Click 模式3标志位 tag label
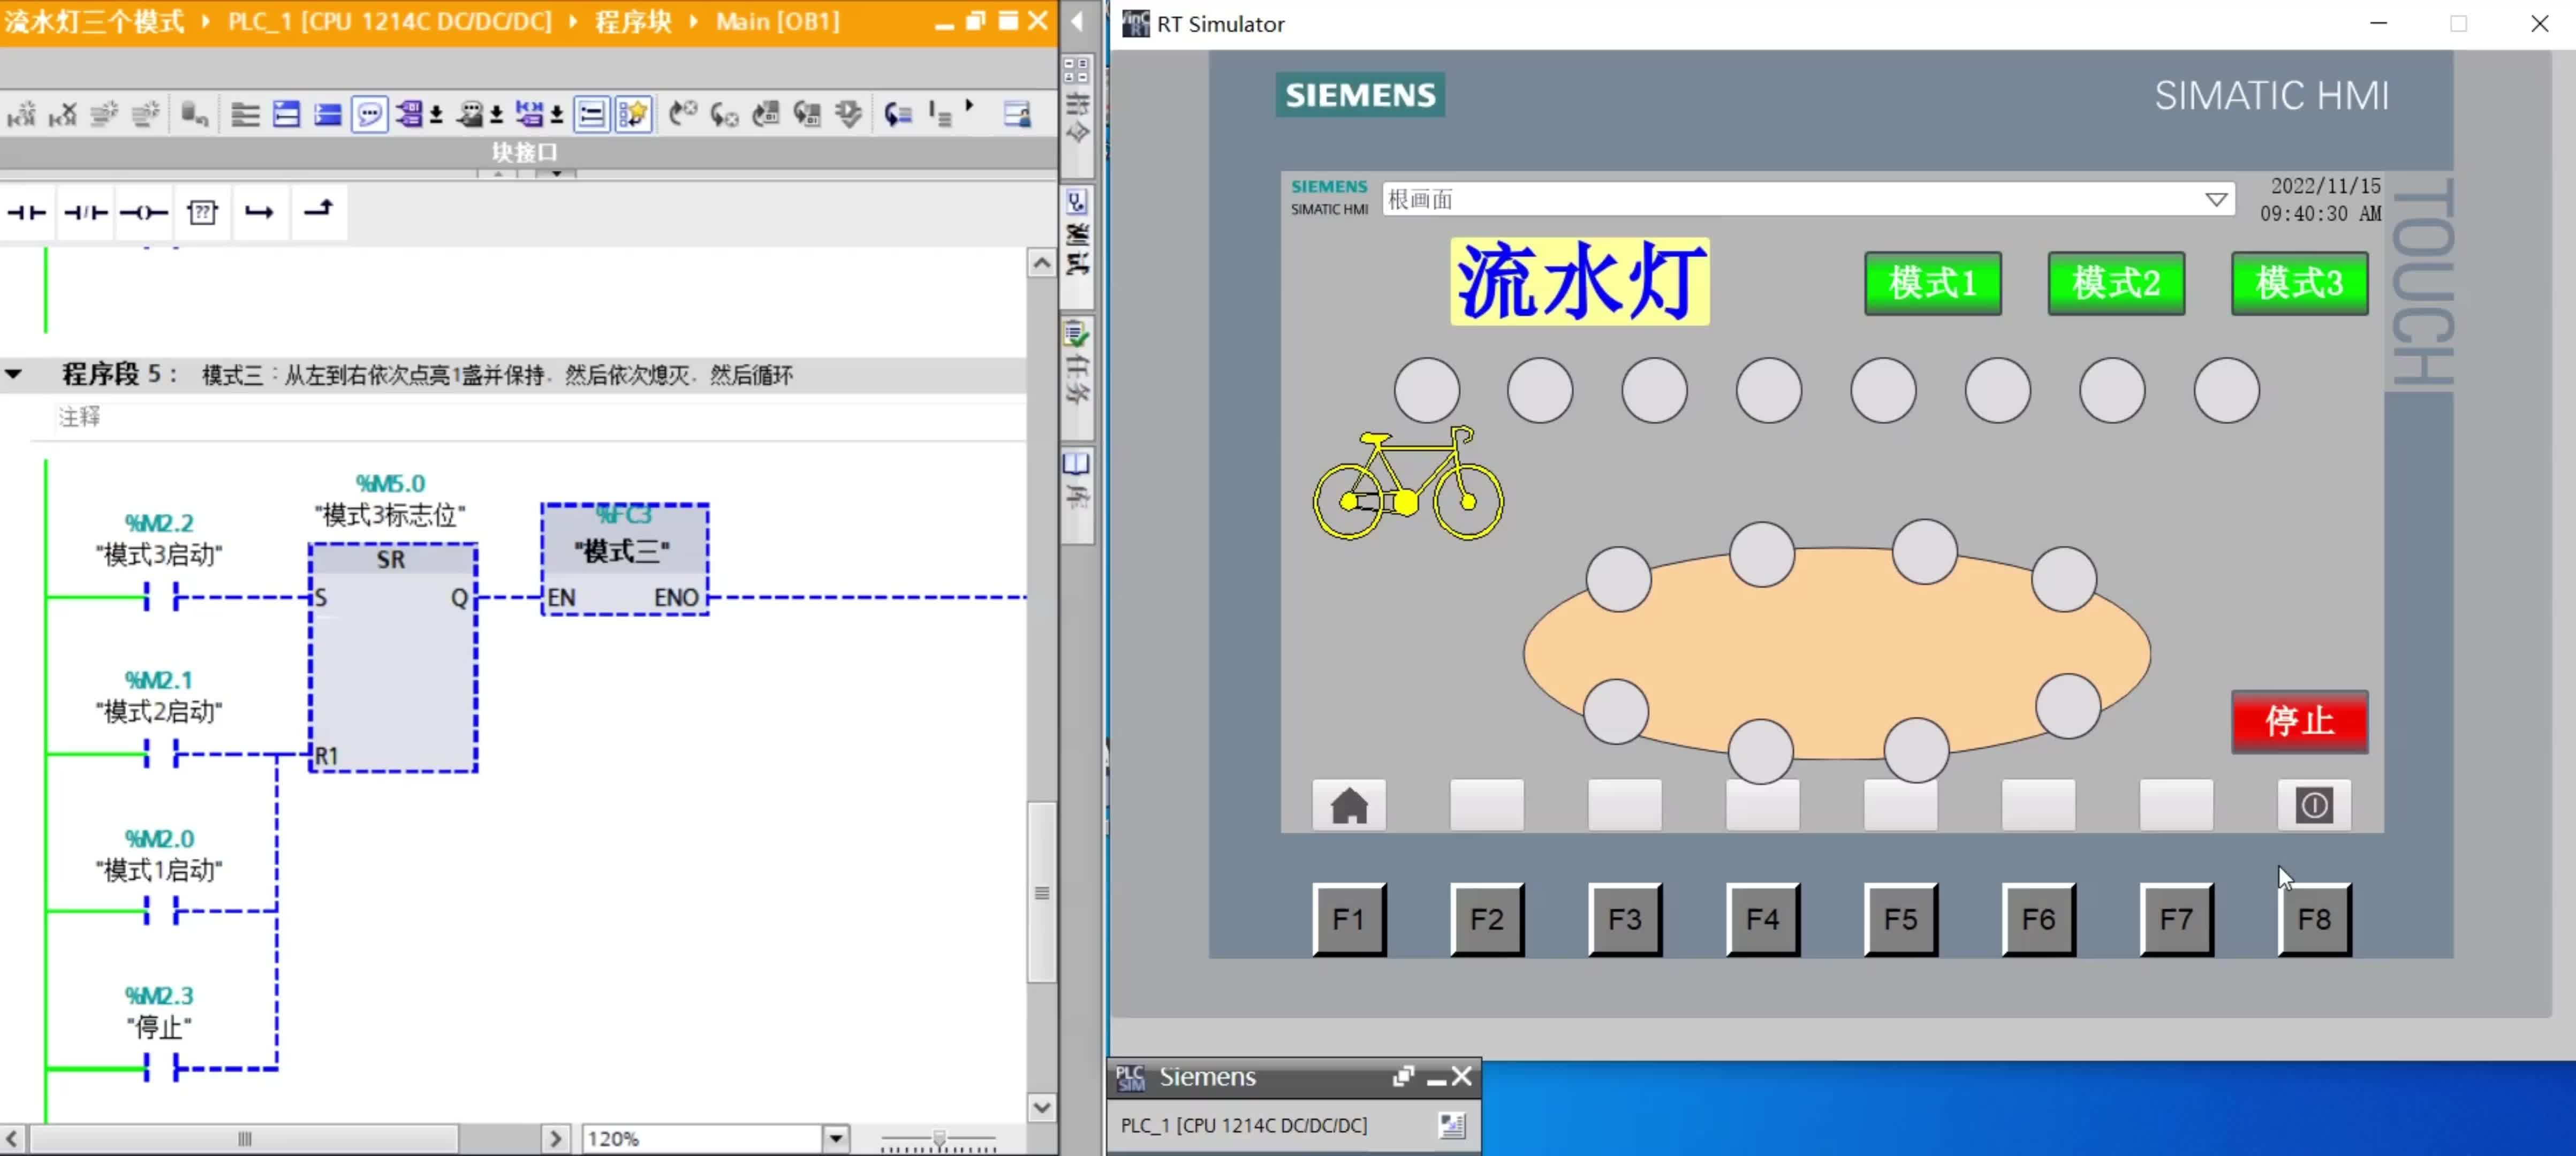Image resolution: width=2576 pixels, height=1156 pixels. [x=390, y=515]
